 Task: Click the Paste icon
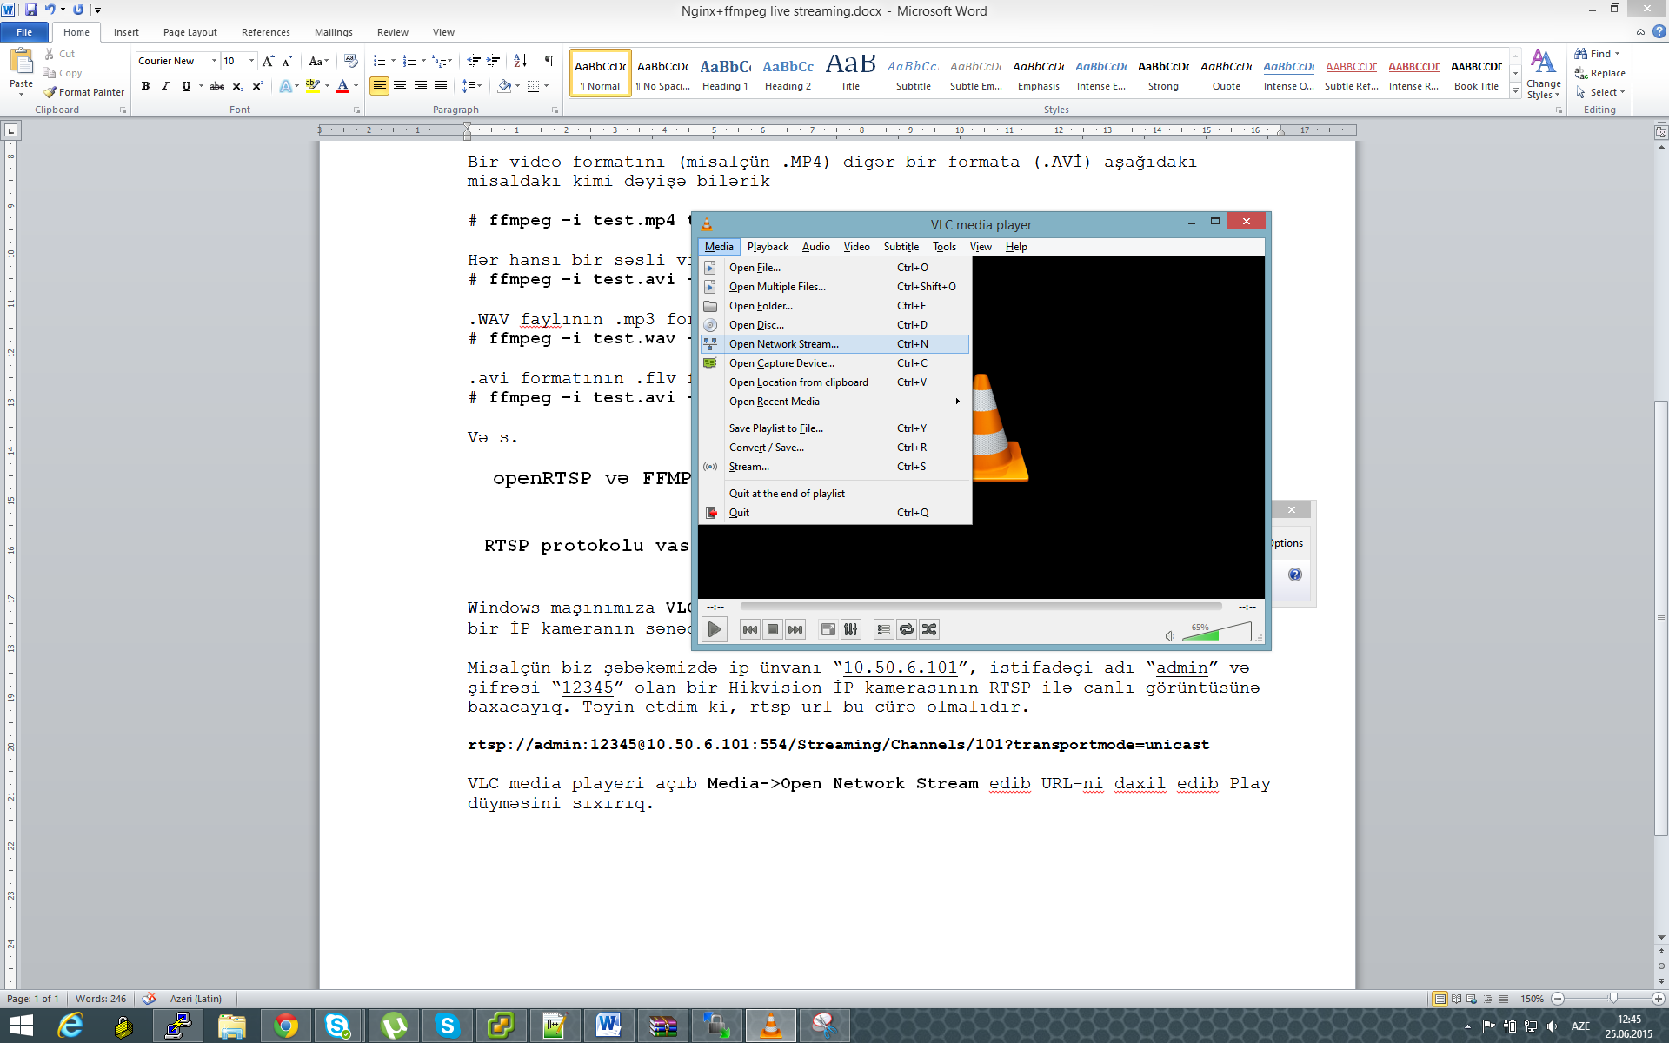(x=21, y=63)
